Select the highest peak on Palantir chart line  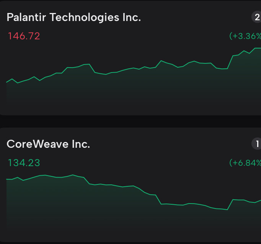256,48
